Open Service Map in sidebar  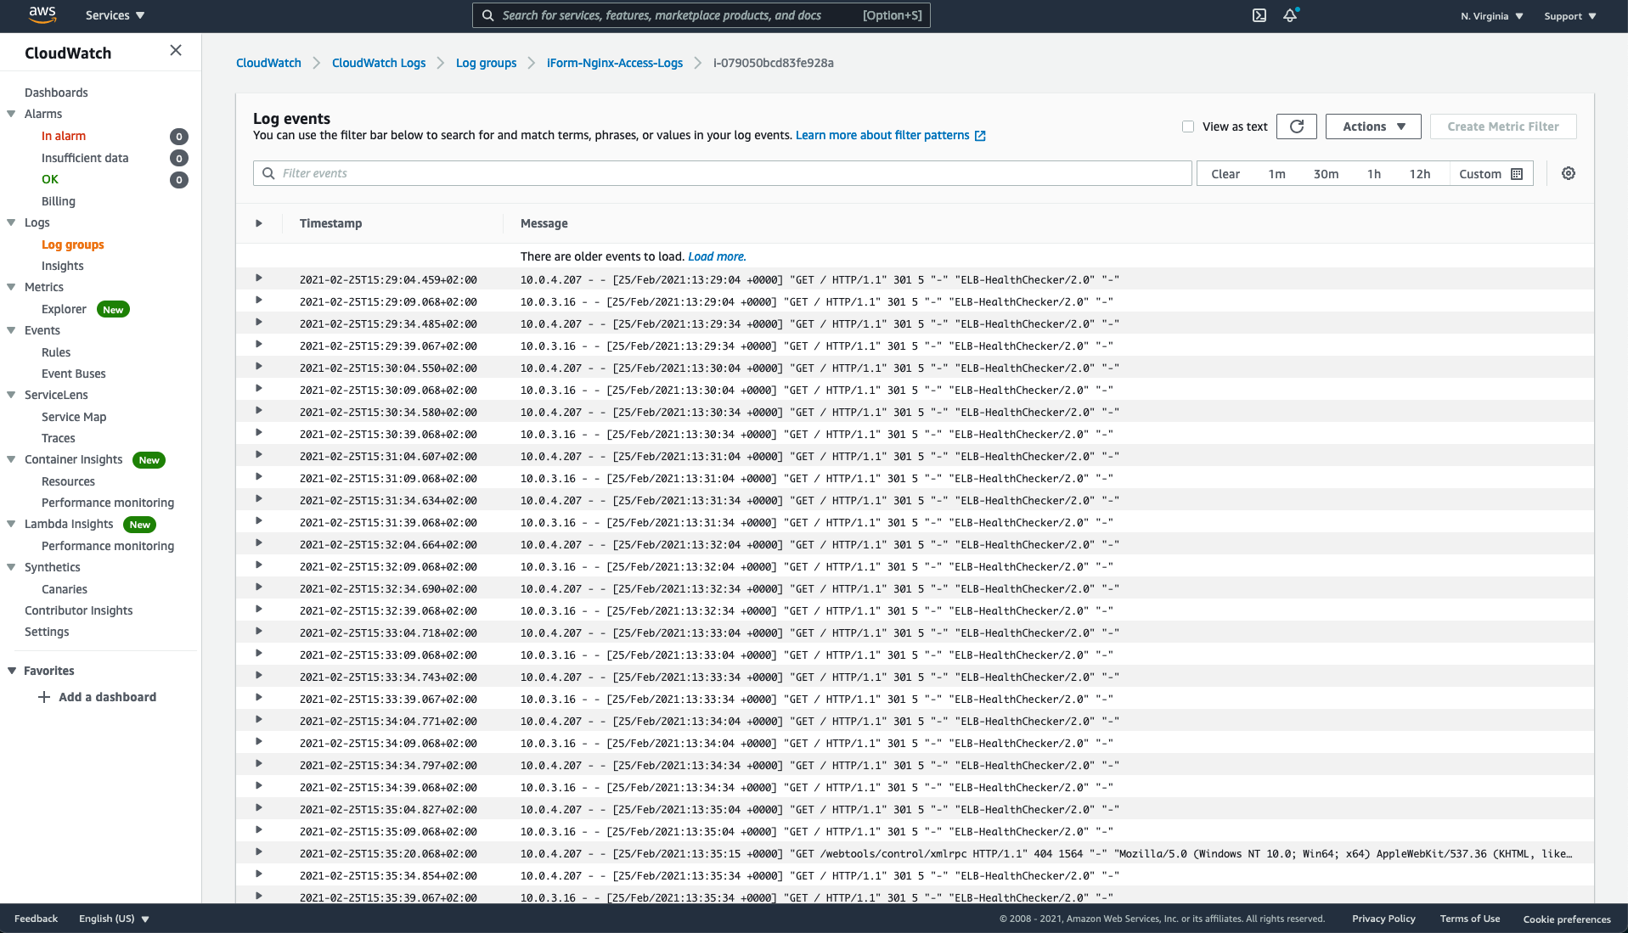tap(74, 417)
